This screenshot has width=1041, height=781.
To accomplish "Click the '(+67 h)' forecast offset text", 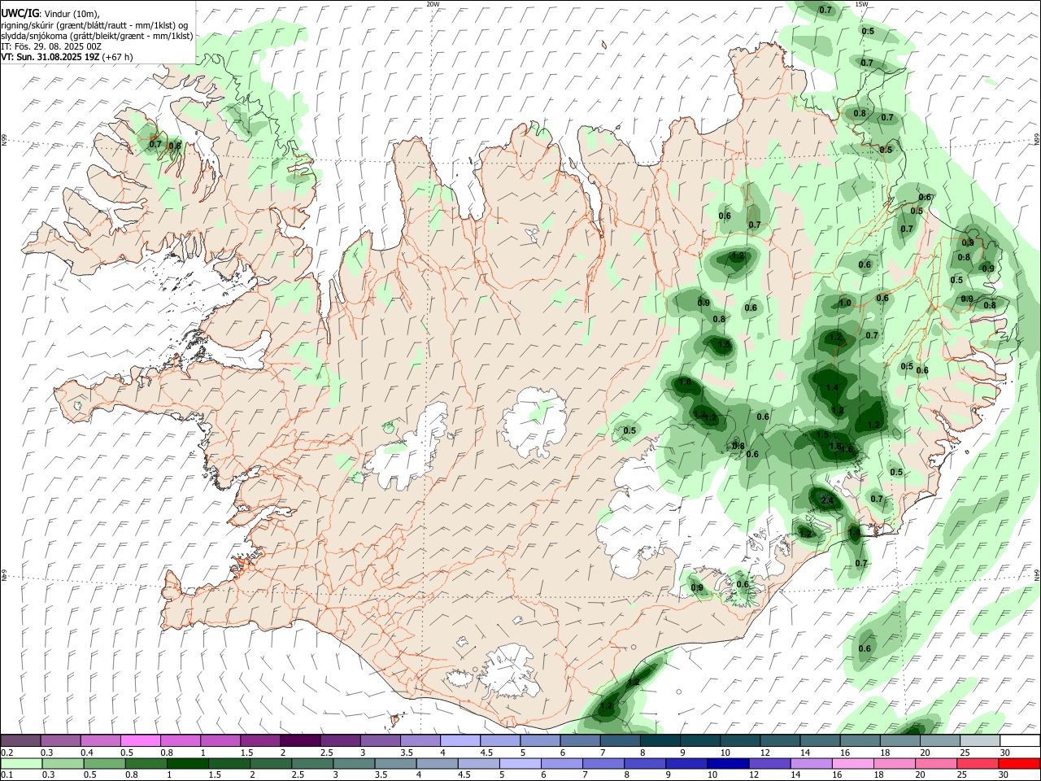I will pos(118,57).
